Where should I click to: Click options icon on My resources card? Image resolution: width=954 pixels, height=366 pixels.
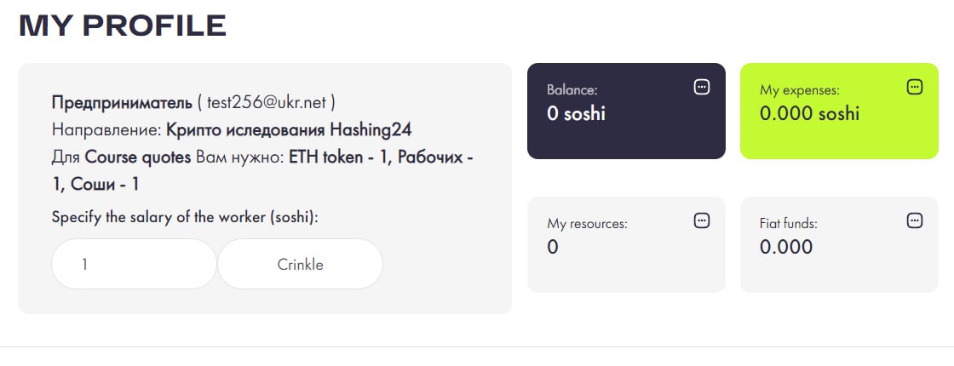[x=702, y=220]
